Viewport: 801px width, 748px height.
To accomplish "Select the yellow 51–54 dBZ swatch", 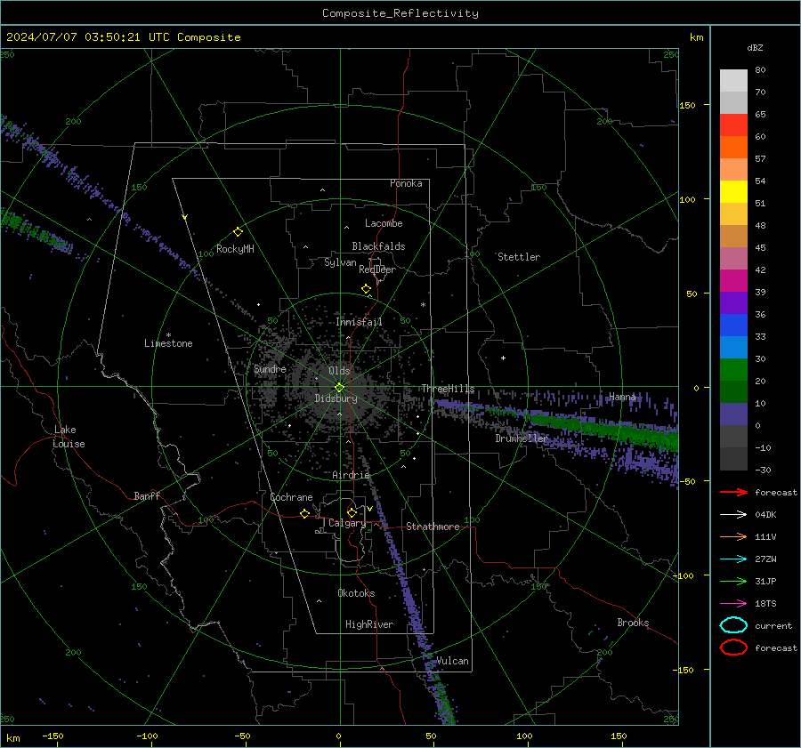I will tap(733, 192).
